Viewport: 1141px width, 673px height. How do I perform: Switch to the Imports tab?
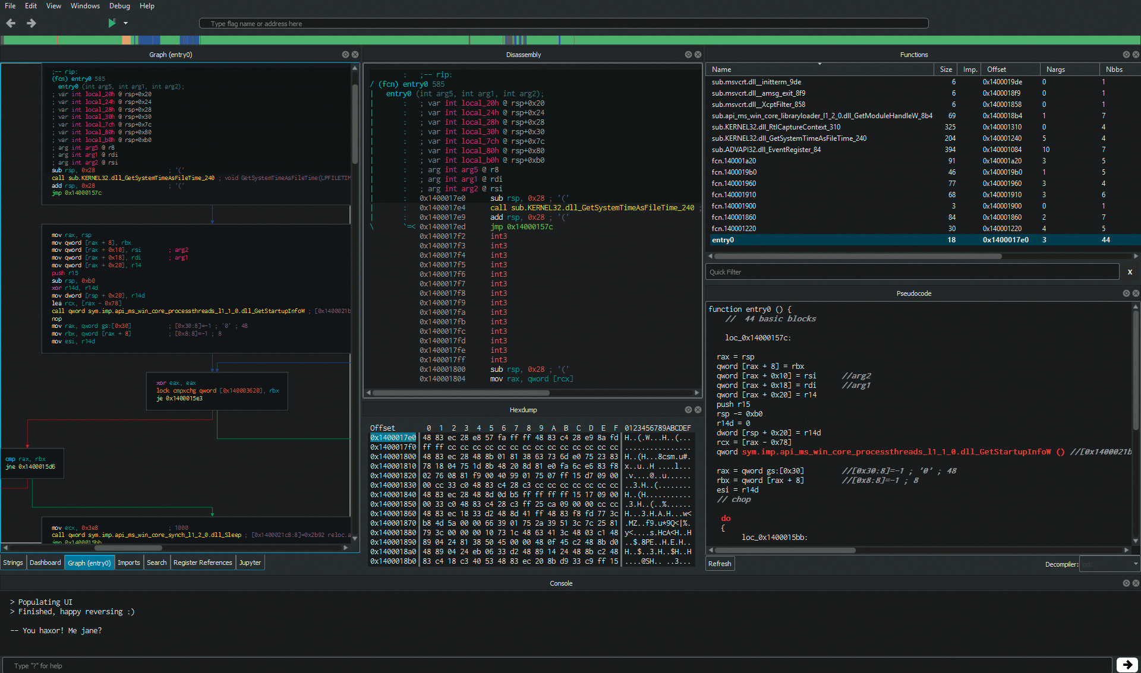[128, 563]
